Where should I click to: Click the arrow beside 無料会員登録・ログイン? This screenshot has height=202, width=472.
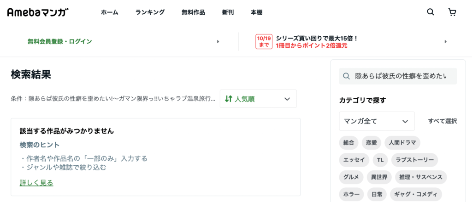(218, 42)
